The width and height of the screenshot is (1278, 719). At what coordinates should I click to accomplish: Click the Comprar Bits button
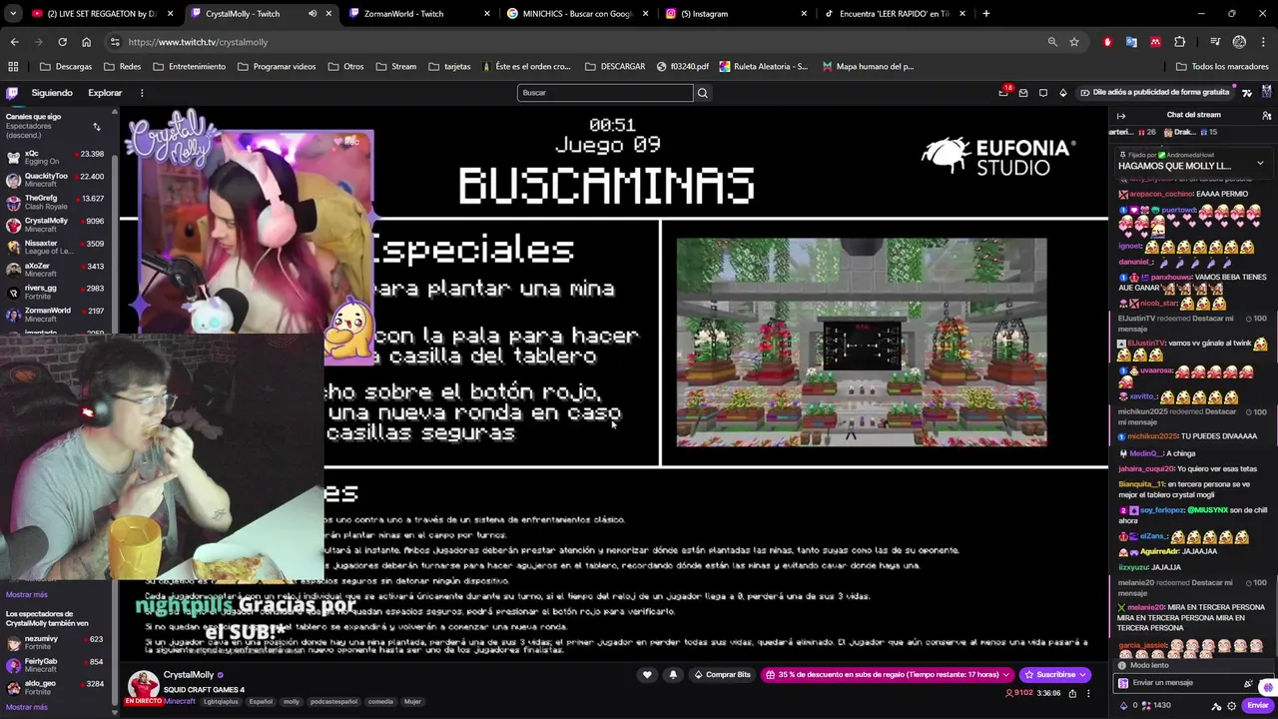[x=722, y=675]
